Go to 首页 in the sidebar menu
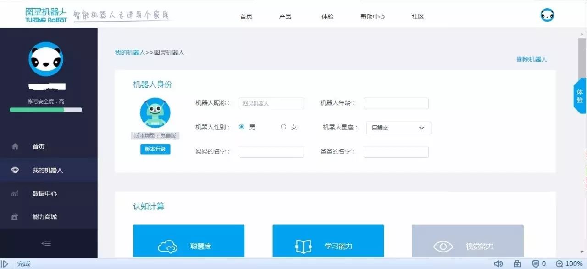The width and height of the screenshot is (587, 269). (x=49, y=146)
